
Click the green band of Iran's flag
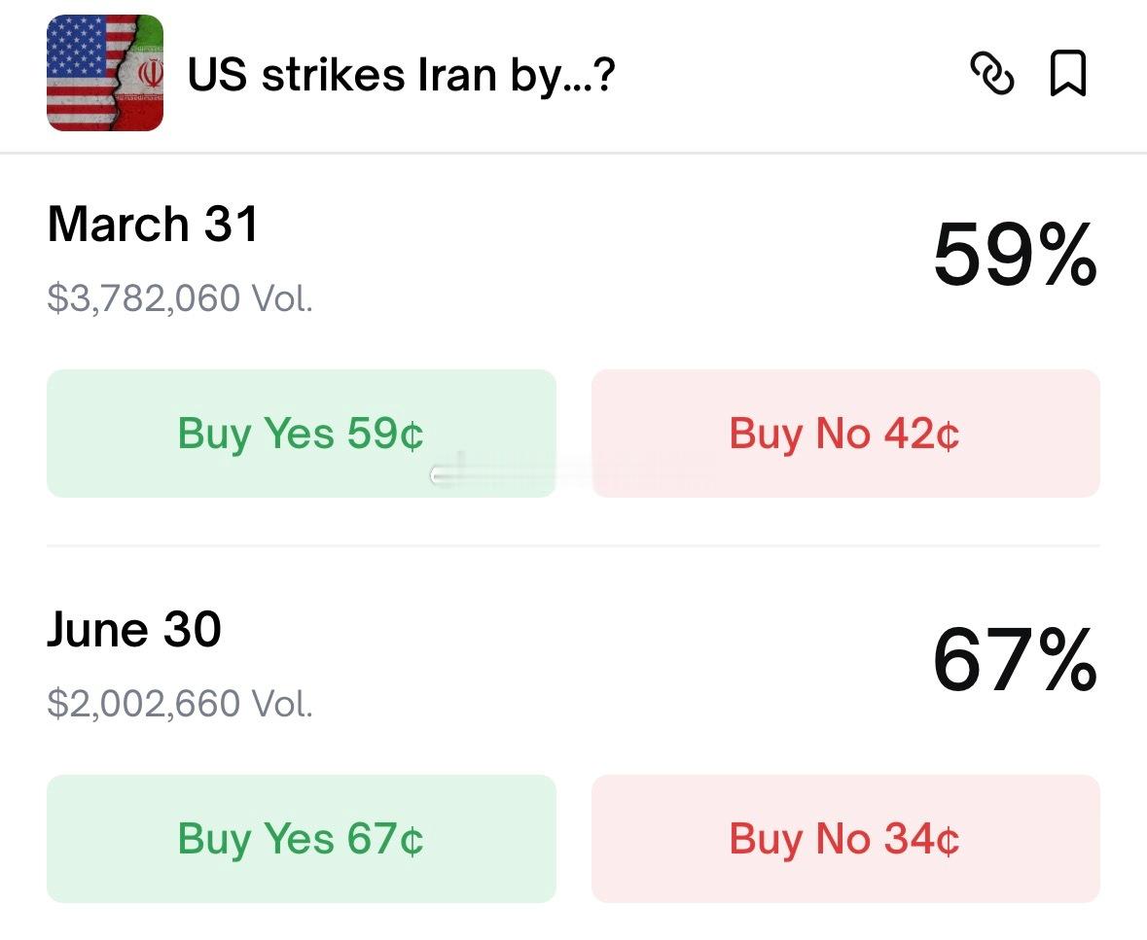pos(149,31)
